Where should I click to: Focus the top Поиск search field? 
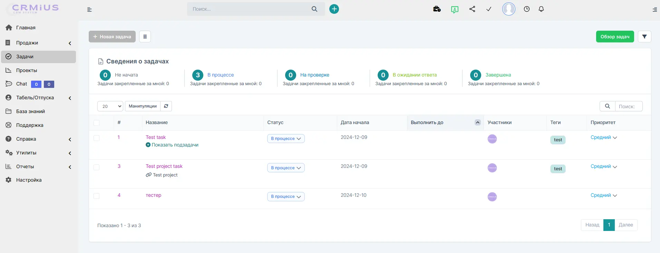(x=249, y=9)
